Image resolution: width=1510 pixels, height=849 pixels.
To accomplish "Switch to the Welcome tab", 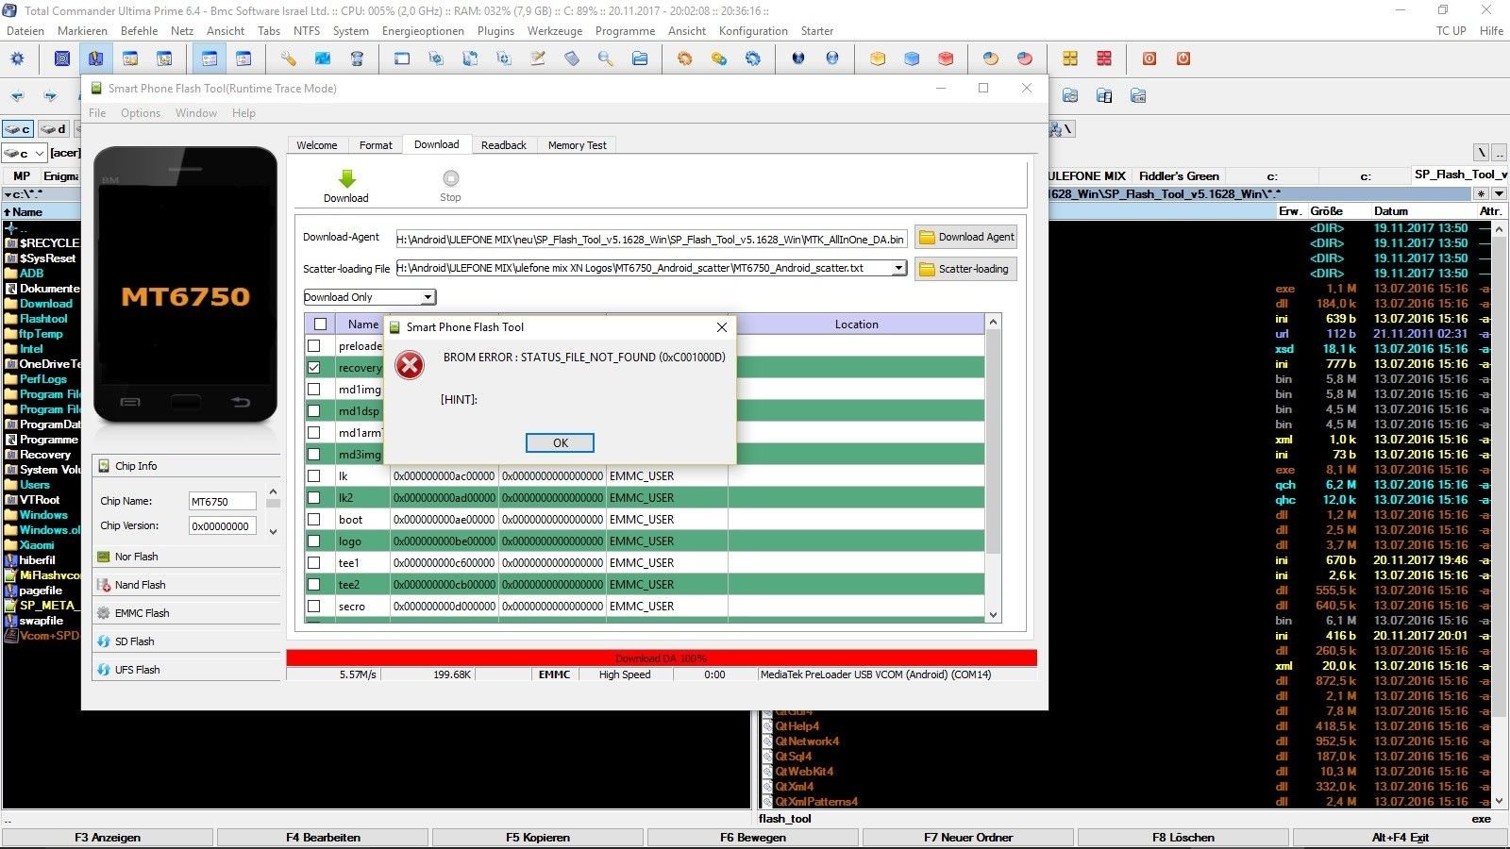I will point(317,145).
